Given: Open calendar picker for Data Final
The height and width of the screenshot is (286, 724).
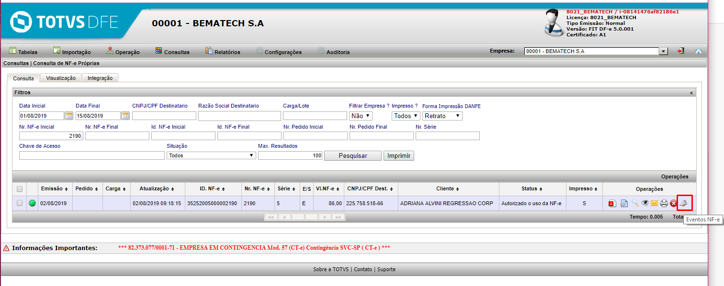Looking at the screenshot, I should tap(125, 116).
